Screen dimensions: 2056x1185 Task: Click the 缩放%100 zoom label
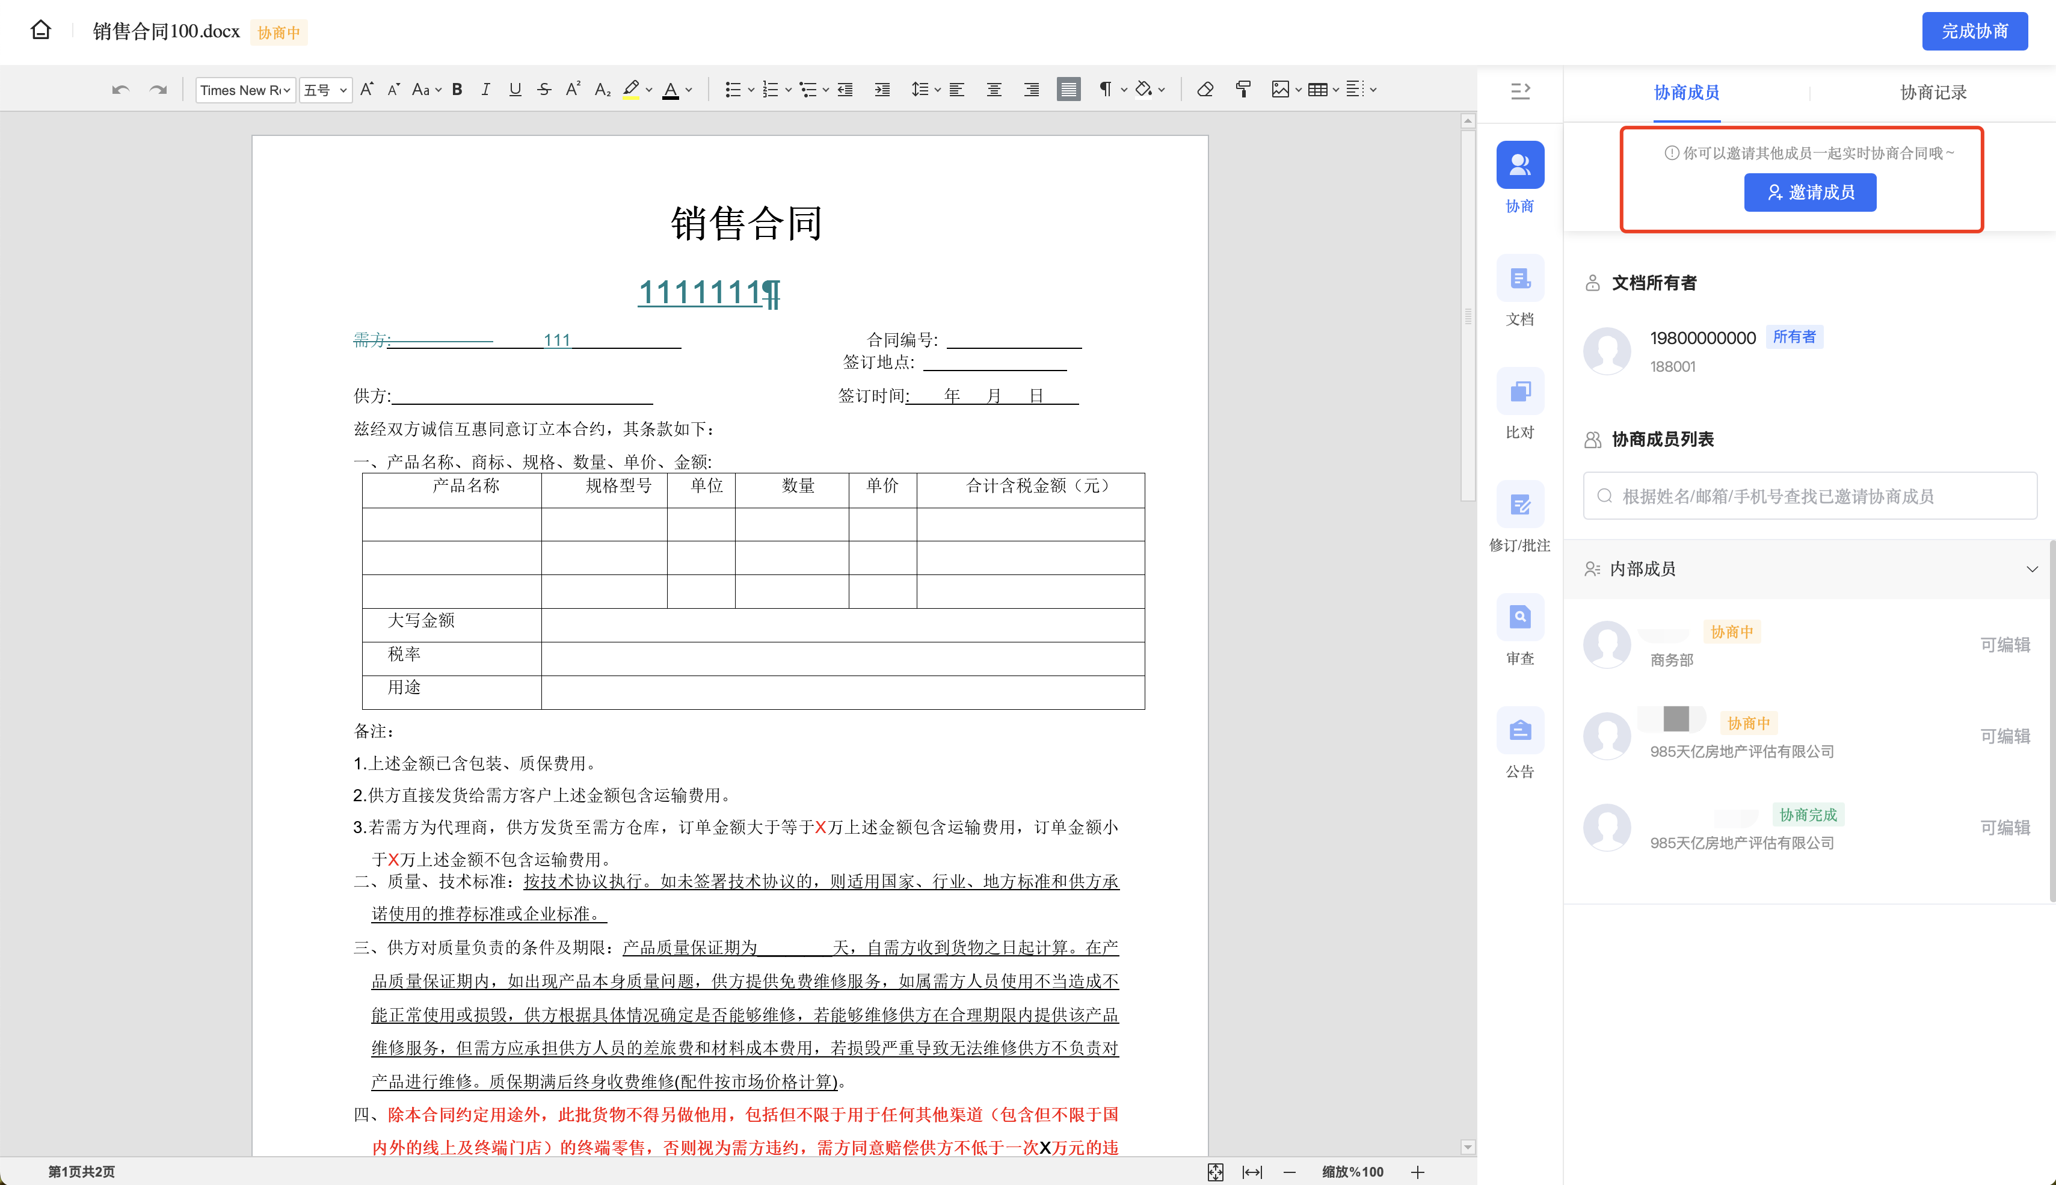coord(1352,1172)
